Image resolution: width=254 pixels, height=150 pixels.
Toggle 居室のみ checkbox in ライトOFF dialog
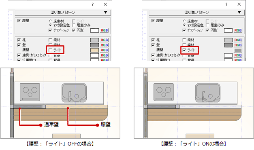coord(74,25)
